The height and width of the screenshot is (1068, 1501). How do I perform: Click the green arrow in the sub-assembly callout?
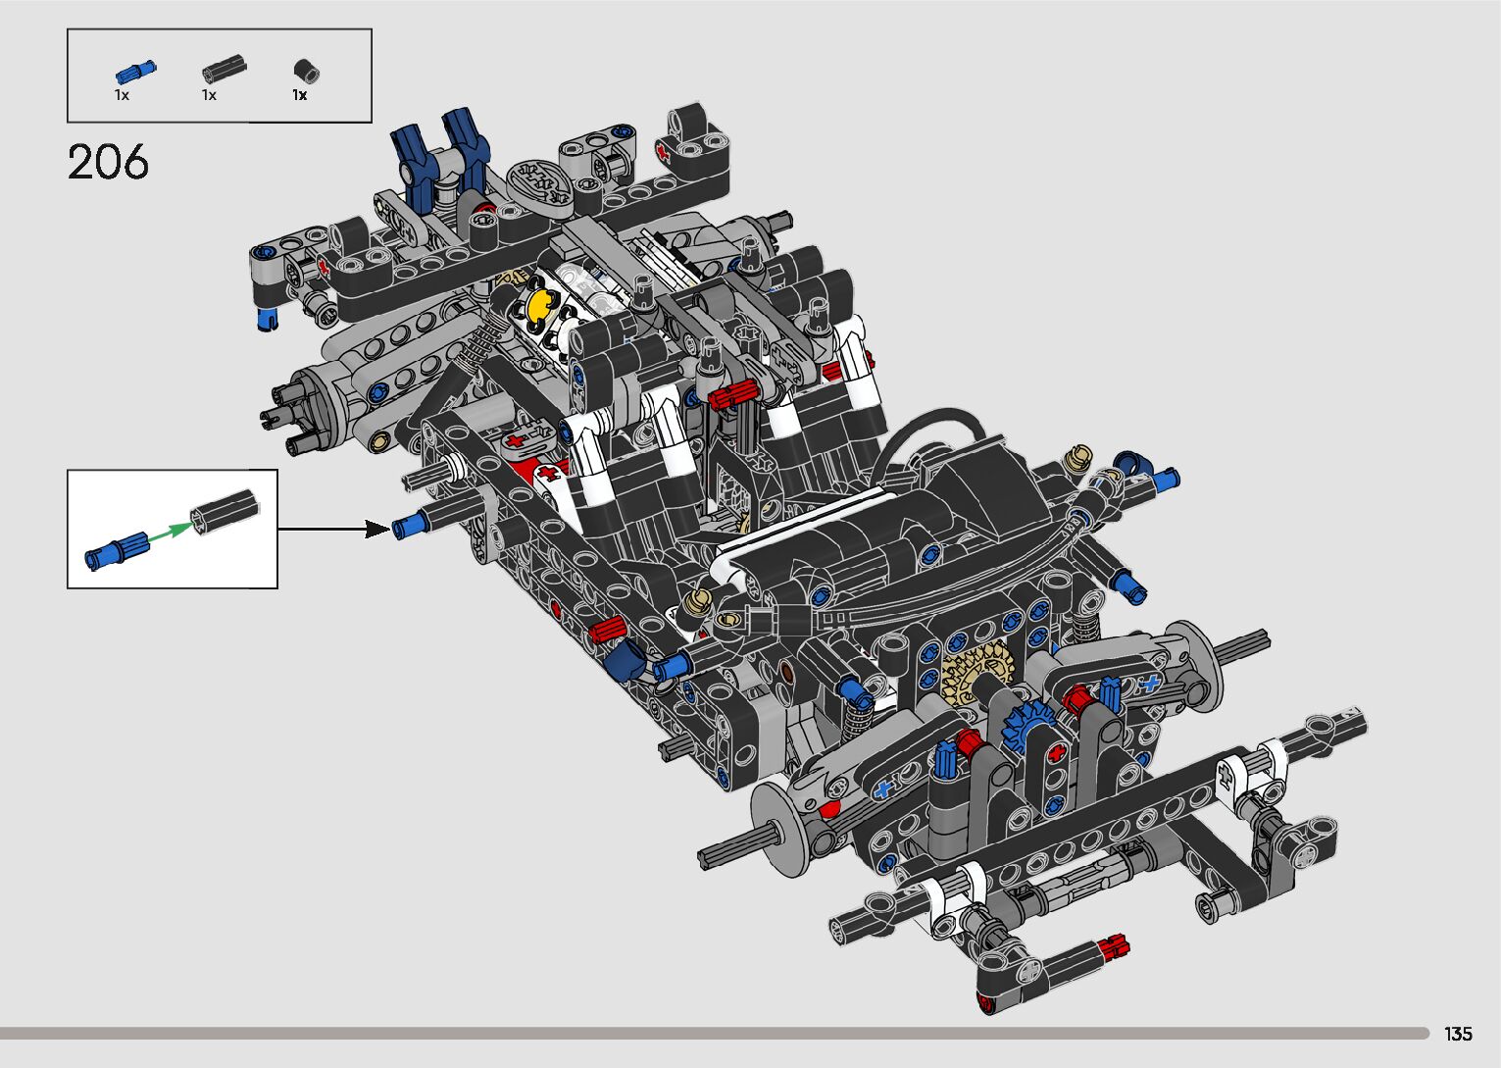click(171, 532)
